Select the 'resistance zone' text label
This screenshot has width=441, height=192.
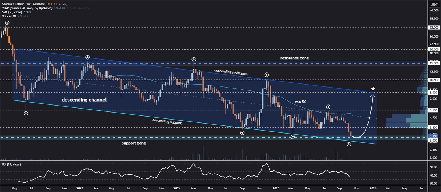coord(295,58)
